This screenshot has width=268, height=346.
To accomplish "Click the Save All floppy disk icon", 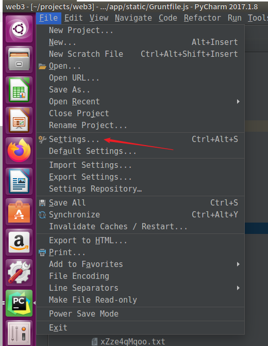I will click(42, 202).
